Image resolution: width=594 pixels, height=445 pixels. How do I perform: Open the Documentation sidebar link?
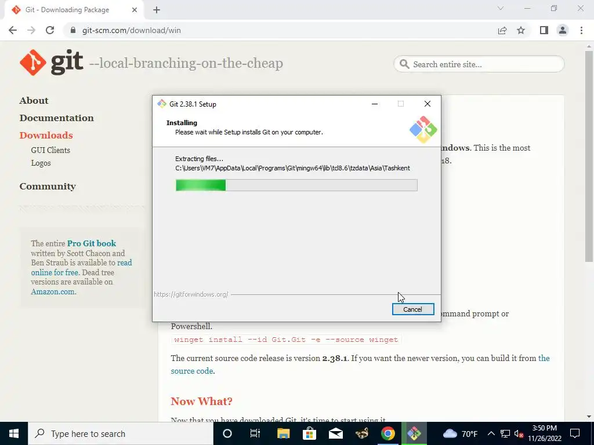pos(56,118)
